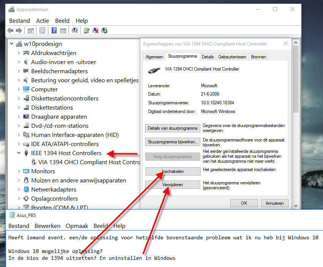Click the Back arrow toolbar icon
This screenshot has width=323, height=267.
(x=10, y=31)
